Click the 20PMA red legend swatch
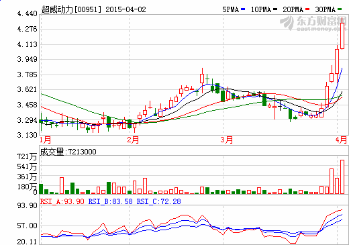 click(x=307, y=9)
